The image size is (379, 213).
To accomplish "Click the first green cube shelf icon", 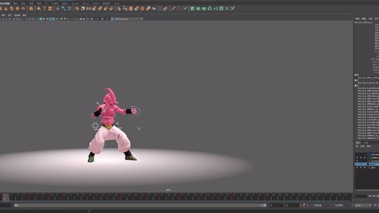I will 192,8.
